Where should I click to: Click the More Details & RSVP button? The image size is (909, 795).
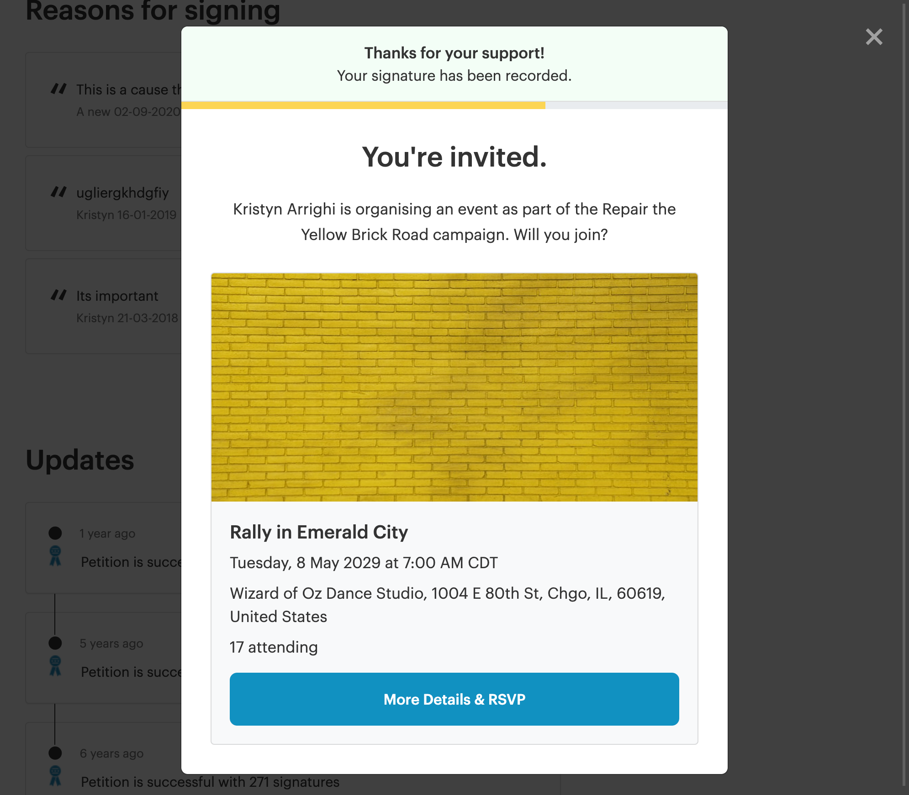click(x=454, y=699)
